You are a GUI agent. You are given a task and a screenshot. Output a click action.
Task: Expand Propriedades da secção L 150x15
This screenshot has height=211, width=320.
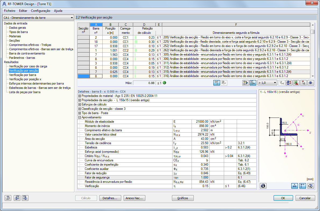click(80, 100)
